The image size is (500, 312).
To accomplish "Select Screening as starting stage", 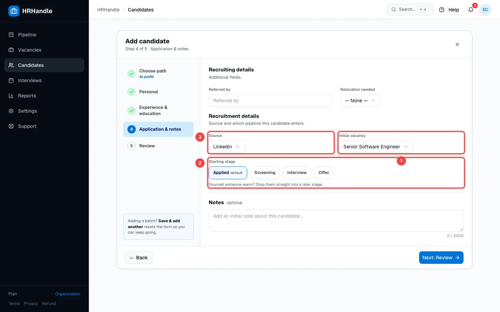I will pyautogui.click(x=265, y=173).
